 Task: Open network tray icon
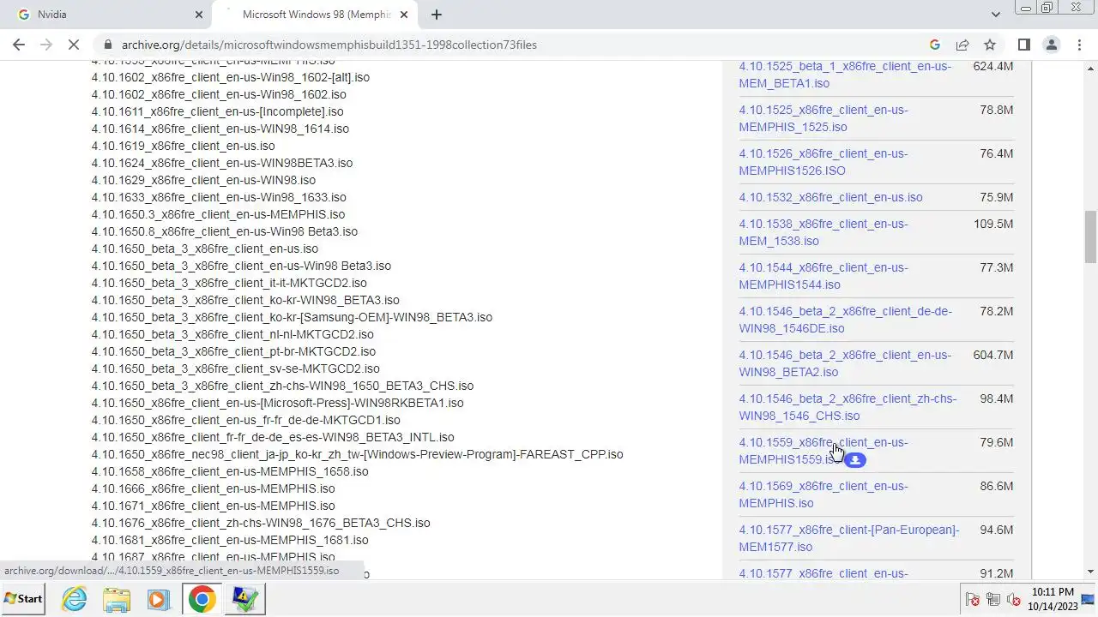(993, 599)
